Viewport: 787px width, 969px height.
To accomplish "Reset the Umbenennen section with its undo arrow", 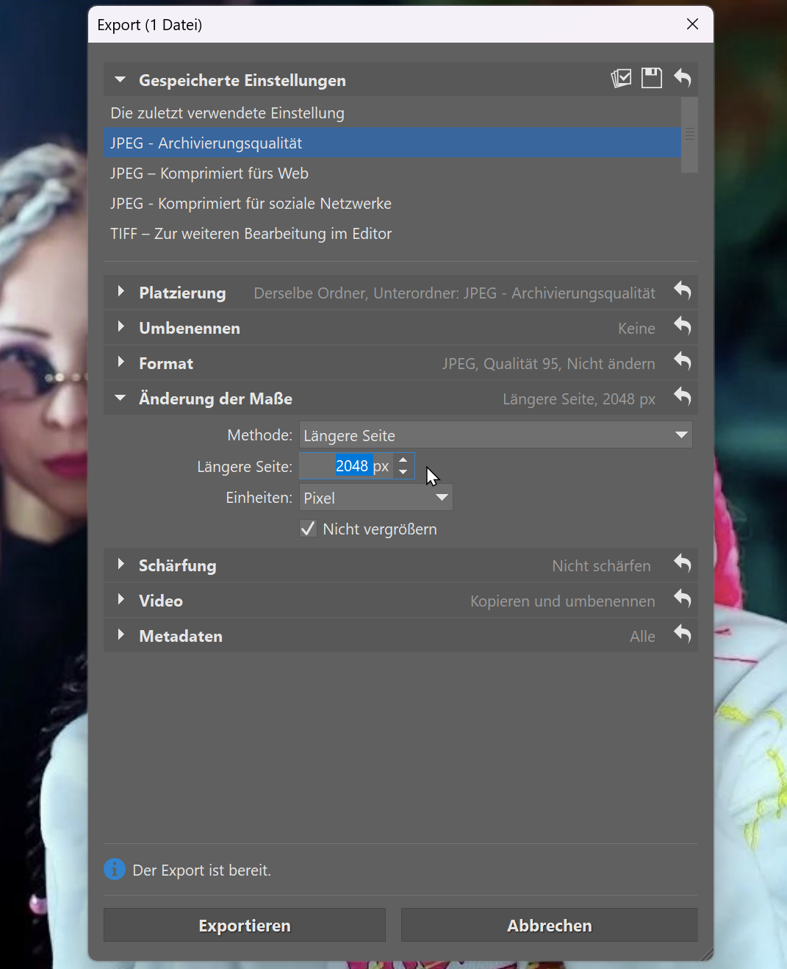I will click(683, 326).
